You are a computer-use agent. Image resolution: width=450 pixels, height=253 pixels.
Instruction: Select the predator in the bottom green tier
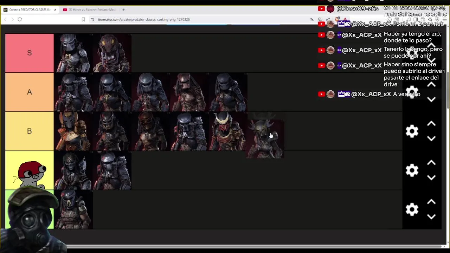tap(73, 209)
